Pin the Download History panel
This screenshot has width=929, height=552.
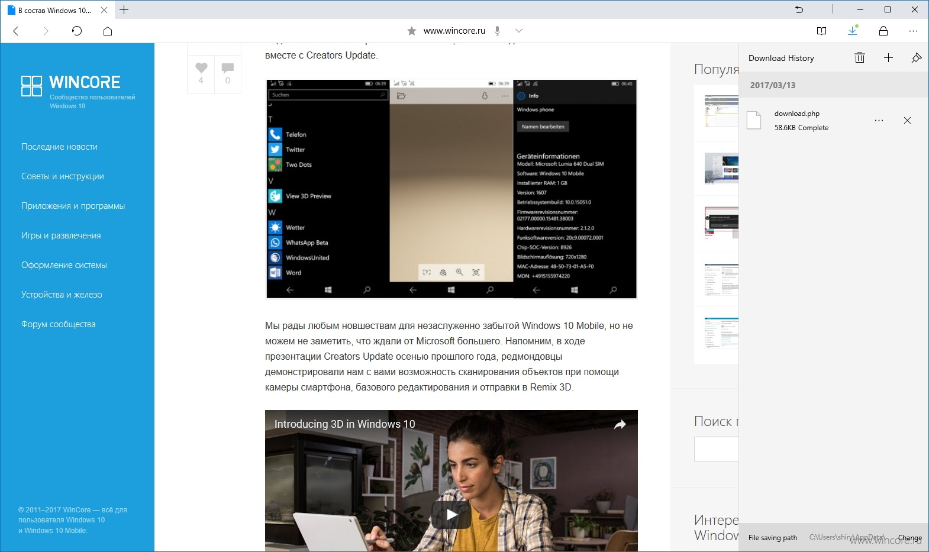[x=917, y=57]
